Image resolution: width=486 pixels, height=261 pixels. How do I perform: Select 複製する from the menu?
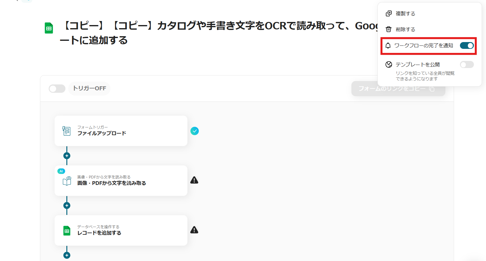pos(405,14)
